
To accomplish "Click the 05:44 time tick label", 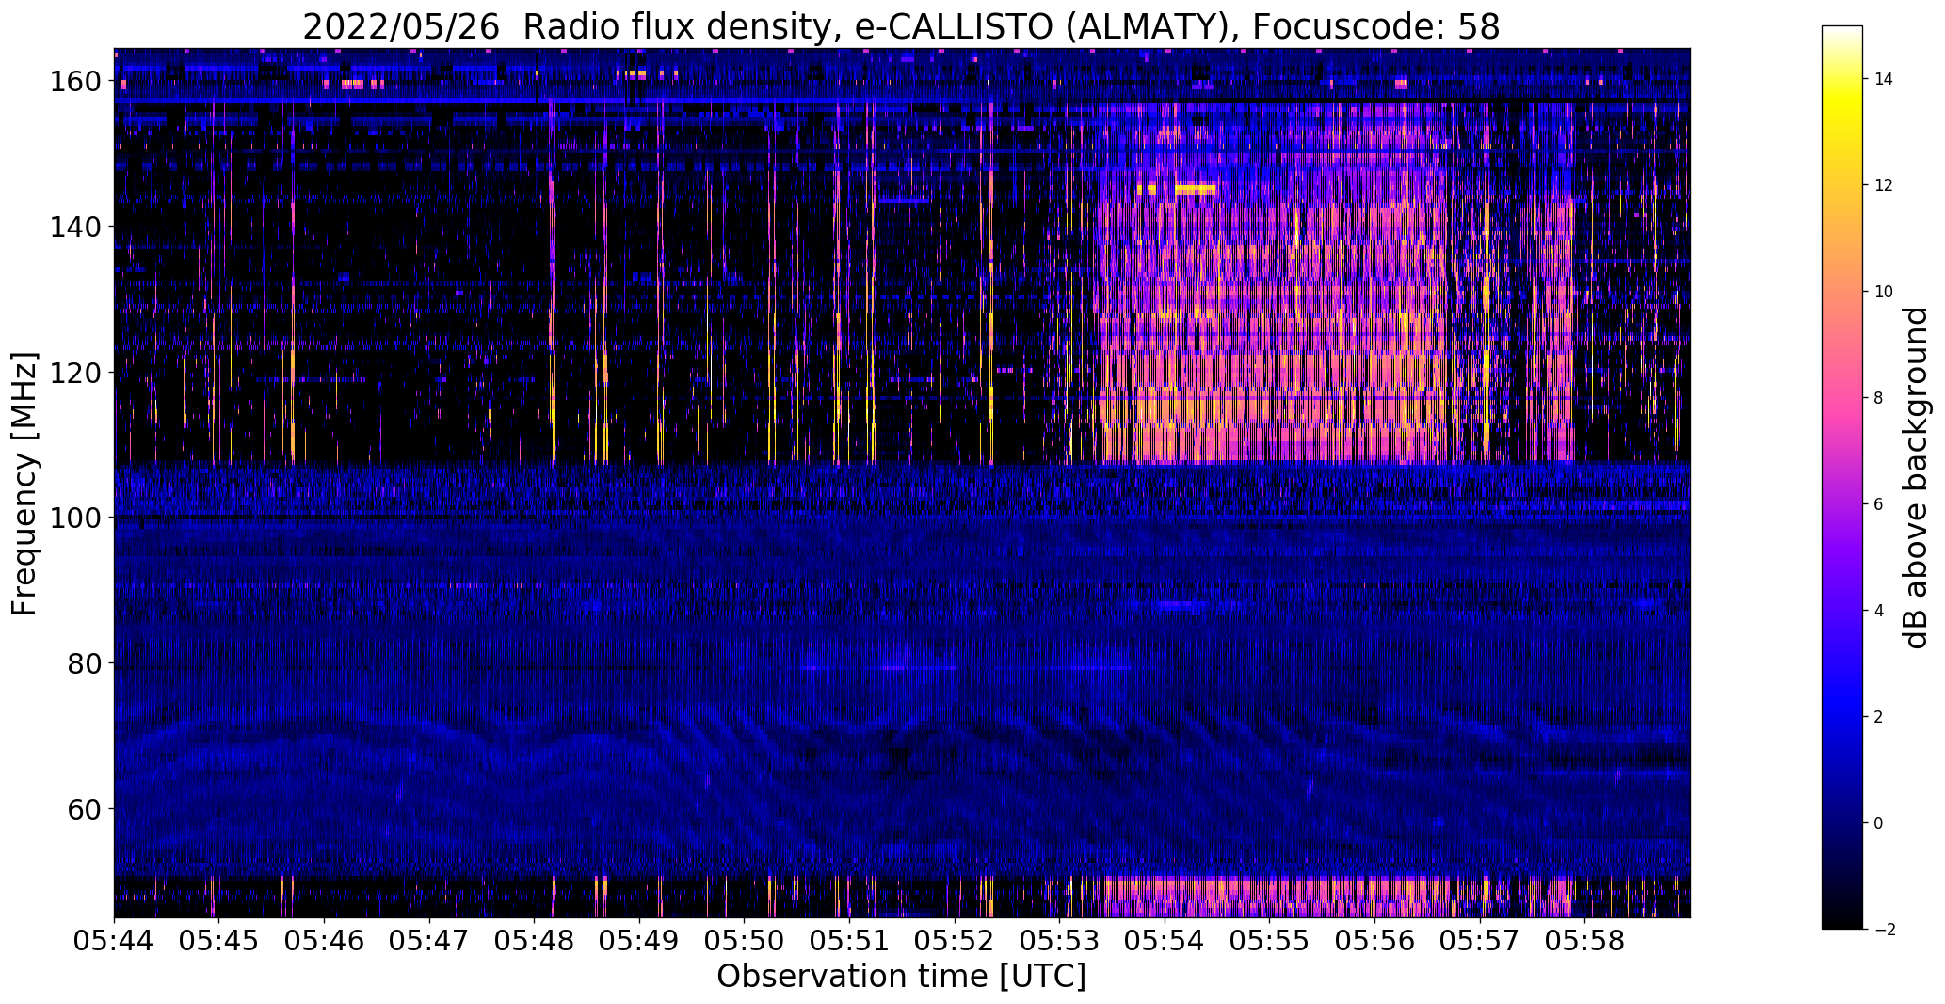I will coord(114,940).
